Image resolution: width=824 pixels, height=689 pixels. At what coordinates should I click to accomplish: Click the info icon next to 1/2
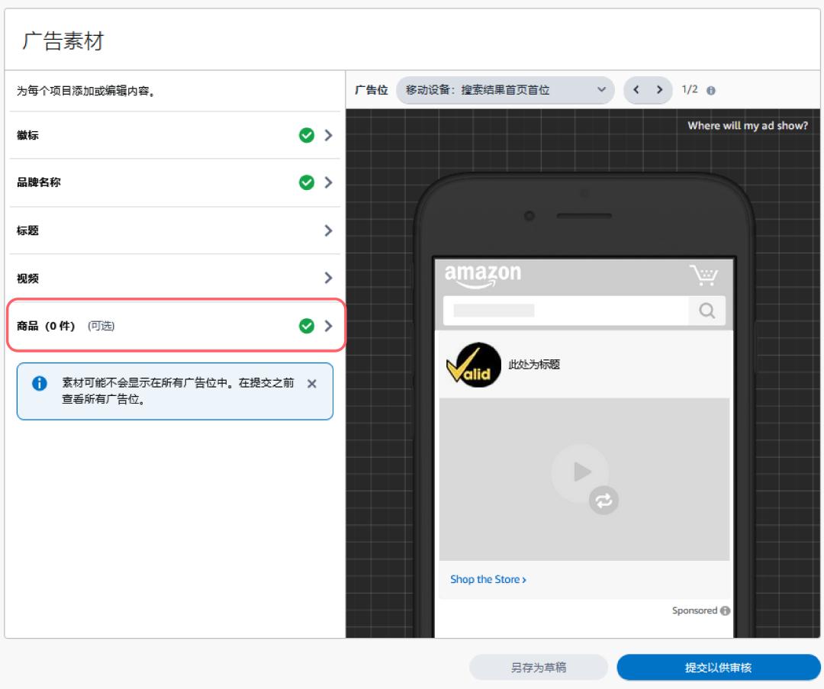click(711, 91)
